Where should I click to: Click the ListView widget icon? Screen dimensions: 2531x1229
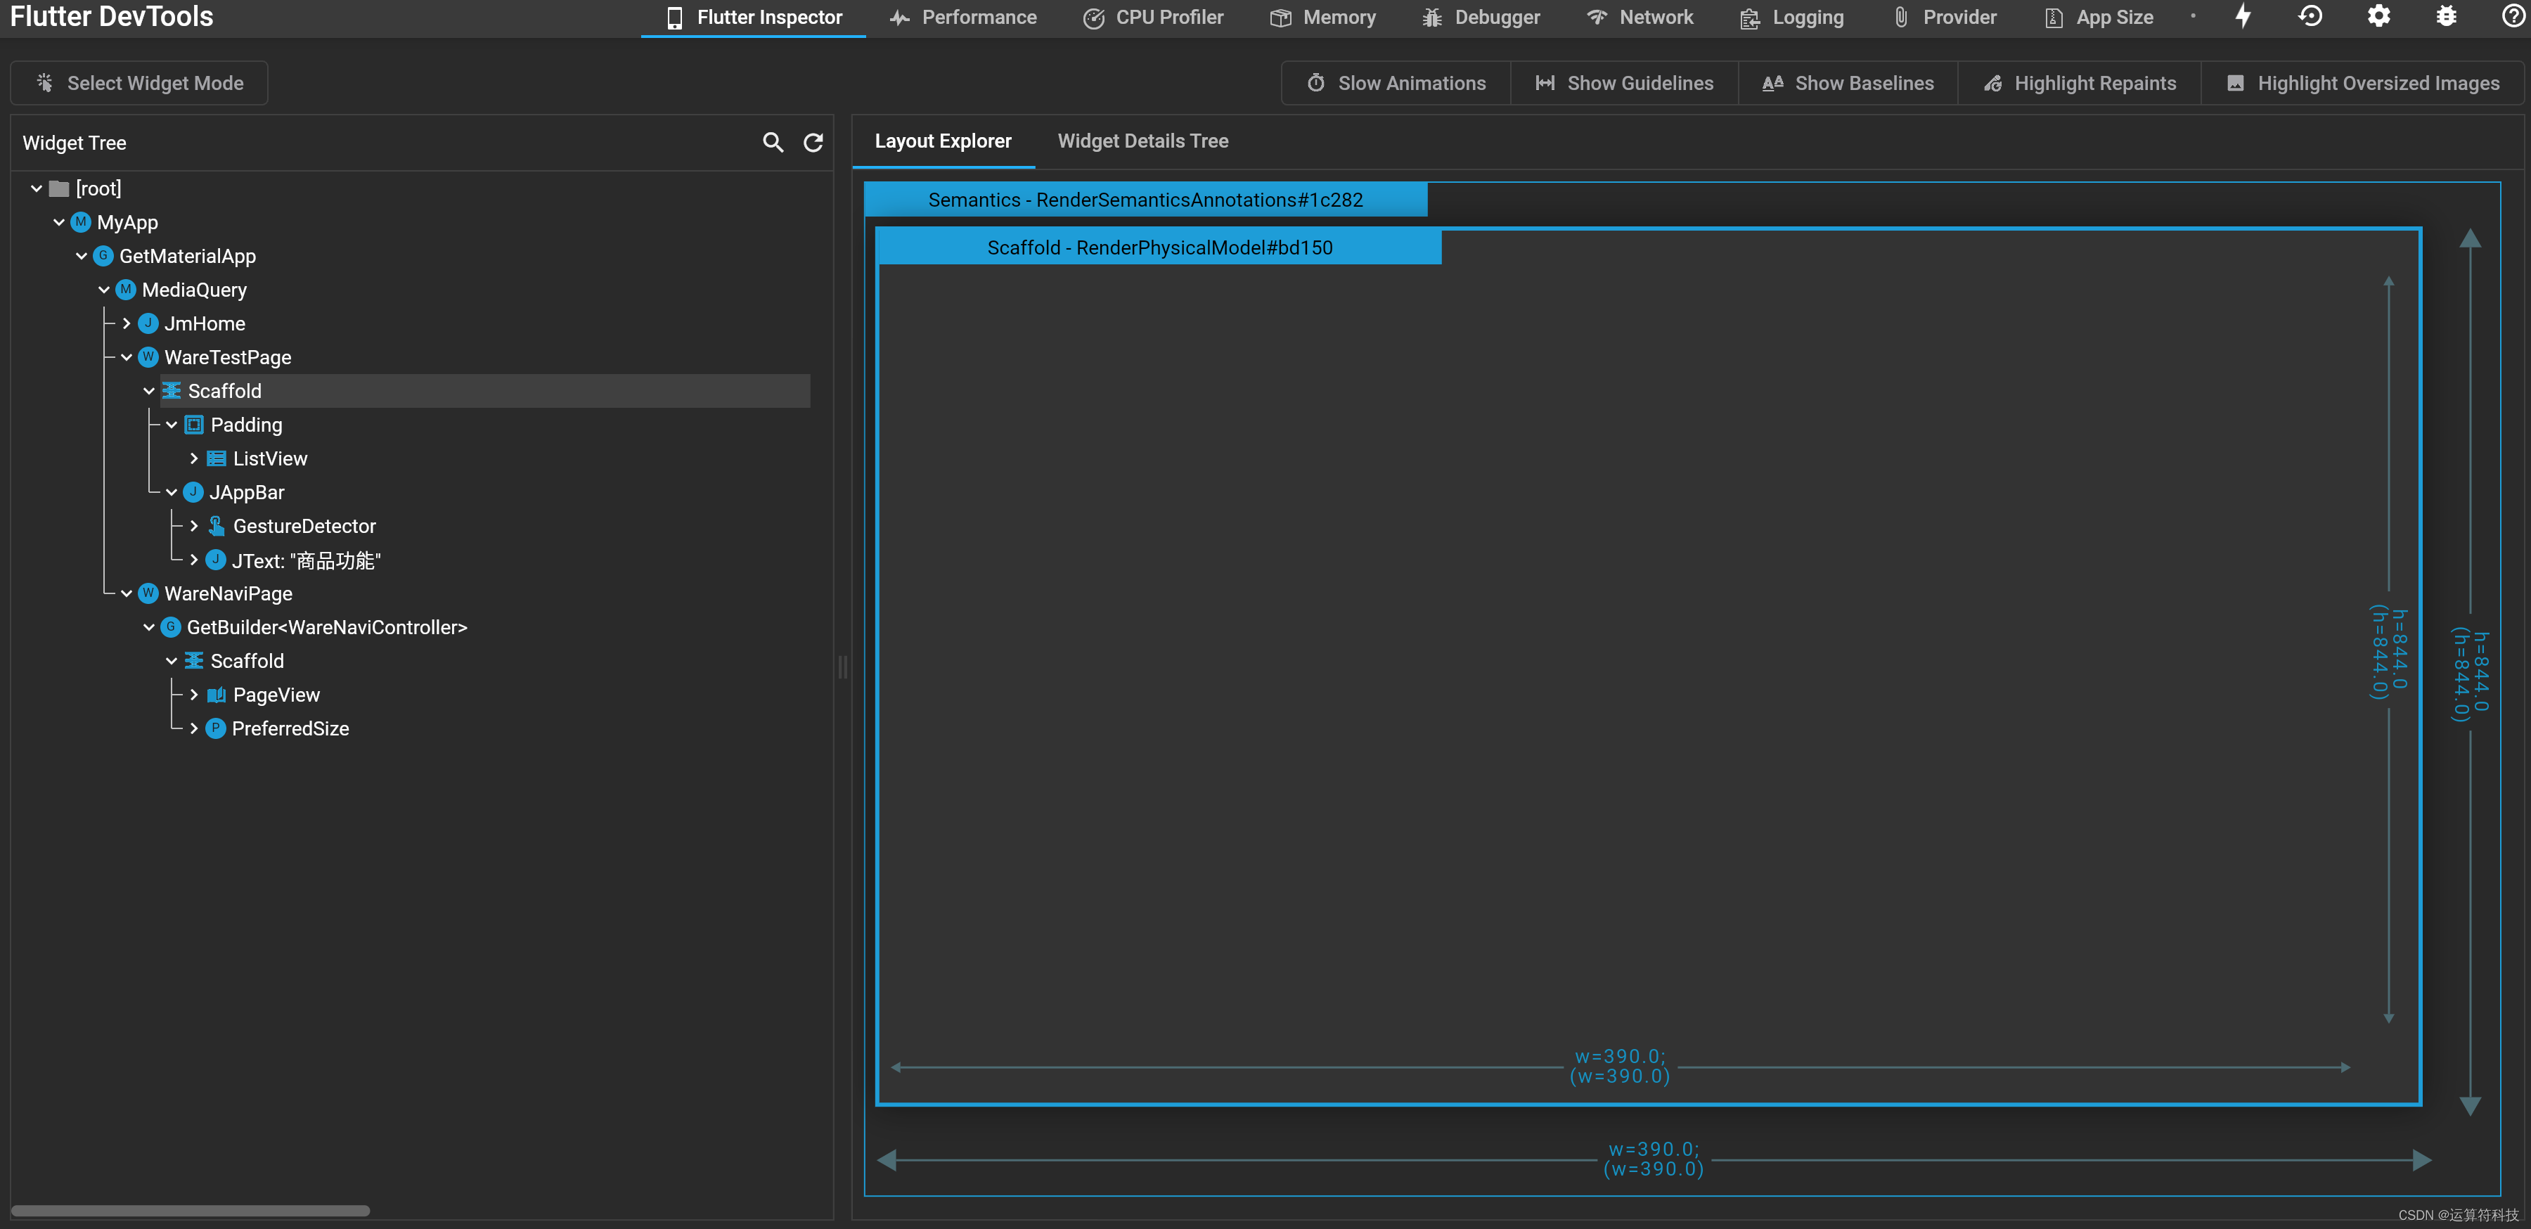(x=216, y=459)
